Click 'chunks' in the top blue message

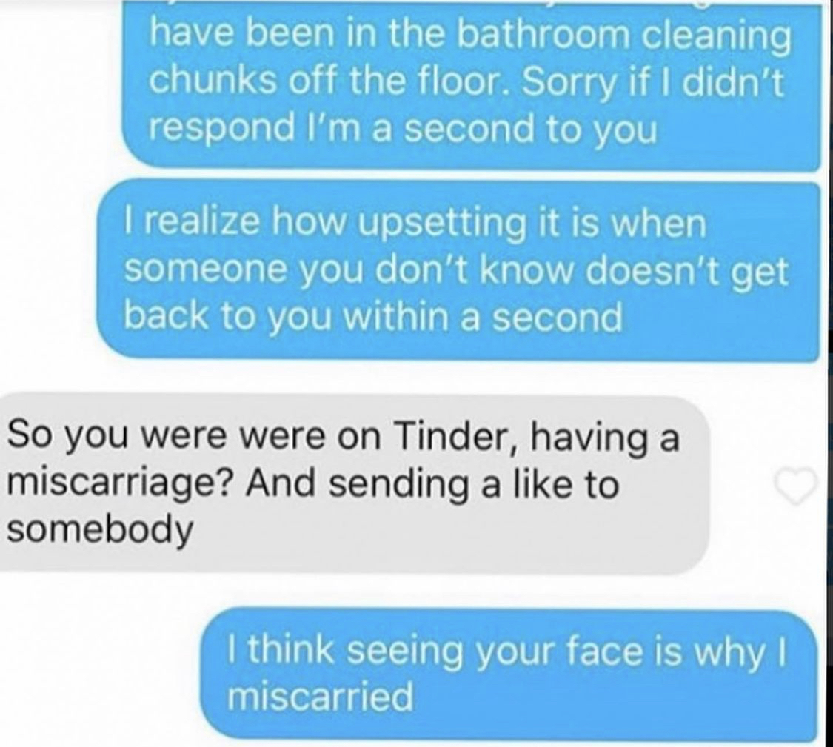coord(212,84)
